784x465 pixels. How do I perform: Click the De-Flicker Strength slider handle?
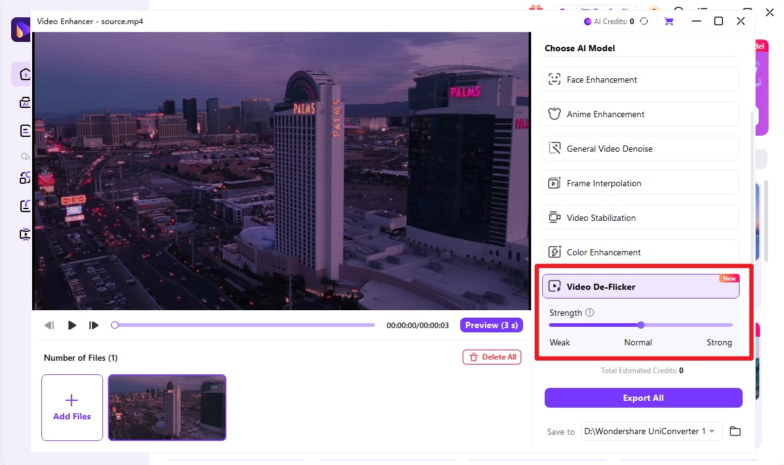click(641, 325)
